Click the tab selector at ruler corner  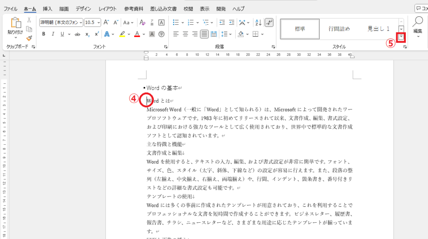(x=4, y=55)
